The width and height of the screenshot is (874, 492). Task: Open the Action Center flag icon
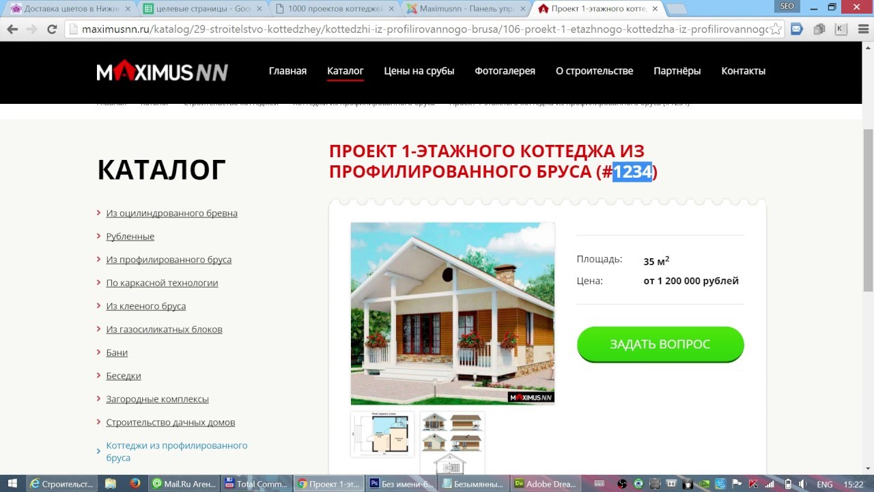pos(738,484)
